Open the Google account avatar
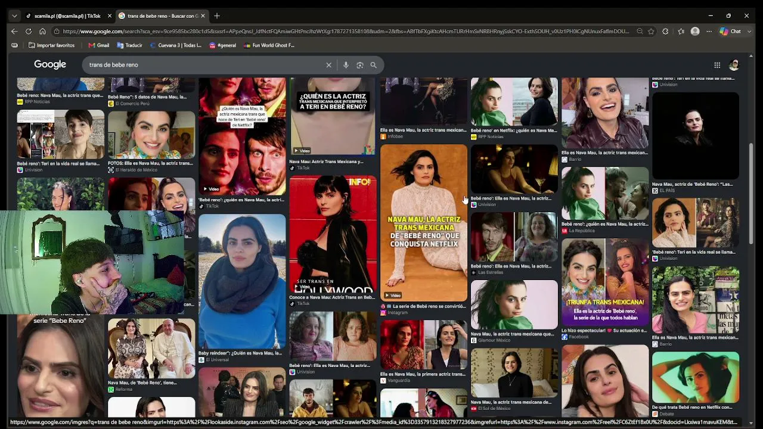 coord(734,65)
